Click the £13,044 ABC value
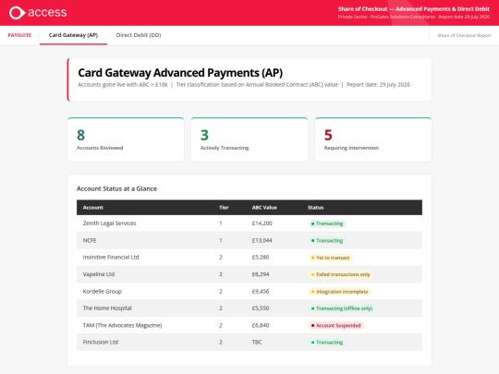The image size is (499, 374). (x=262, y=240)
